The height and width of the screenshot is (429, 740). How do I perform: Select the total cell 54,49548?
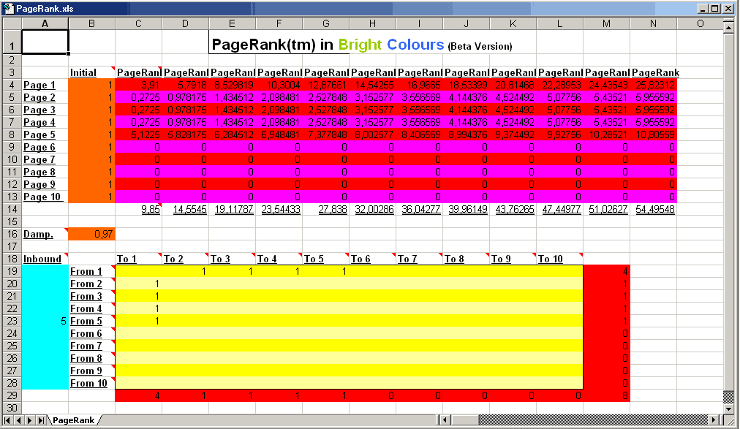(653, 209)
